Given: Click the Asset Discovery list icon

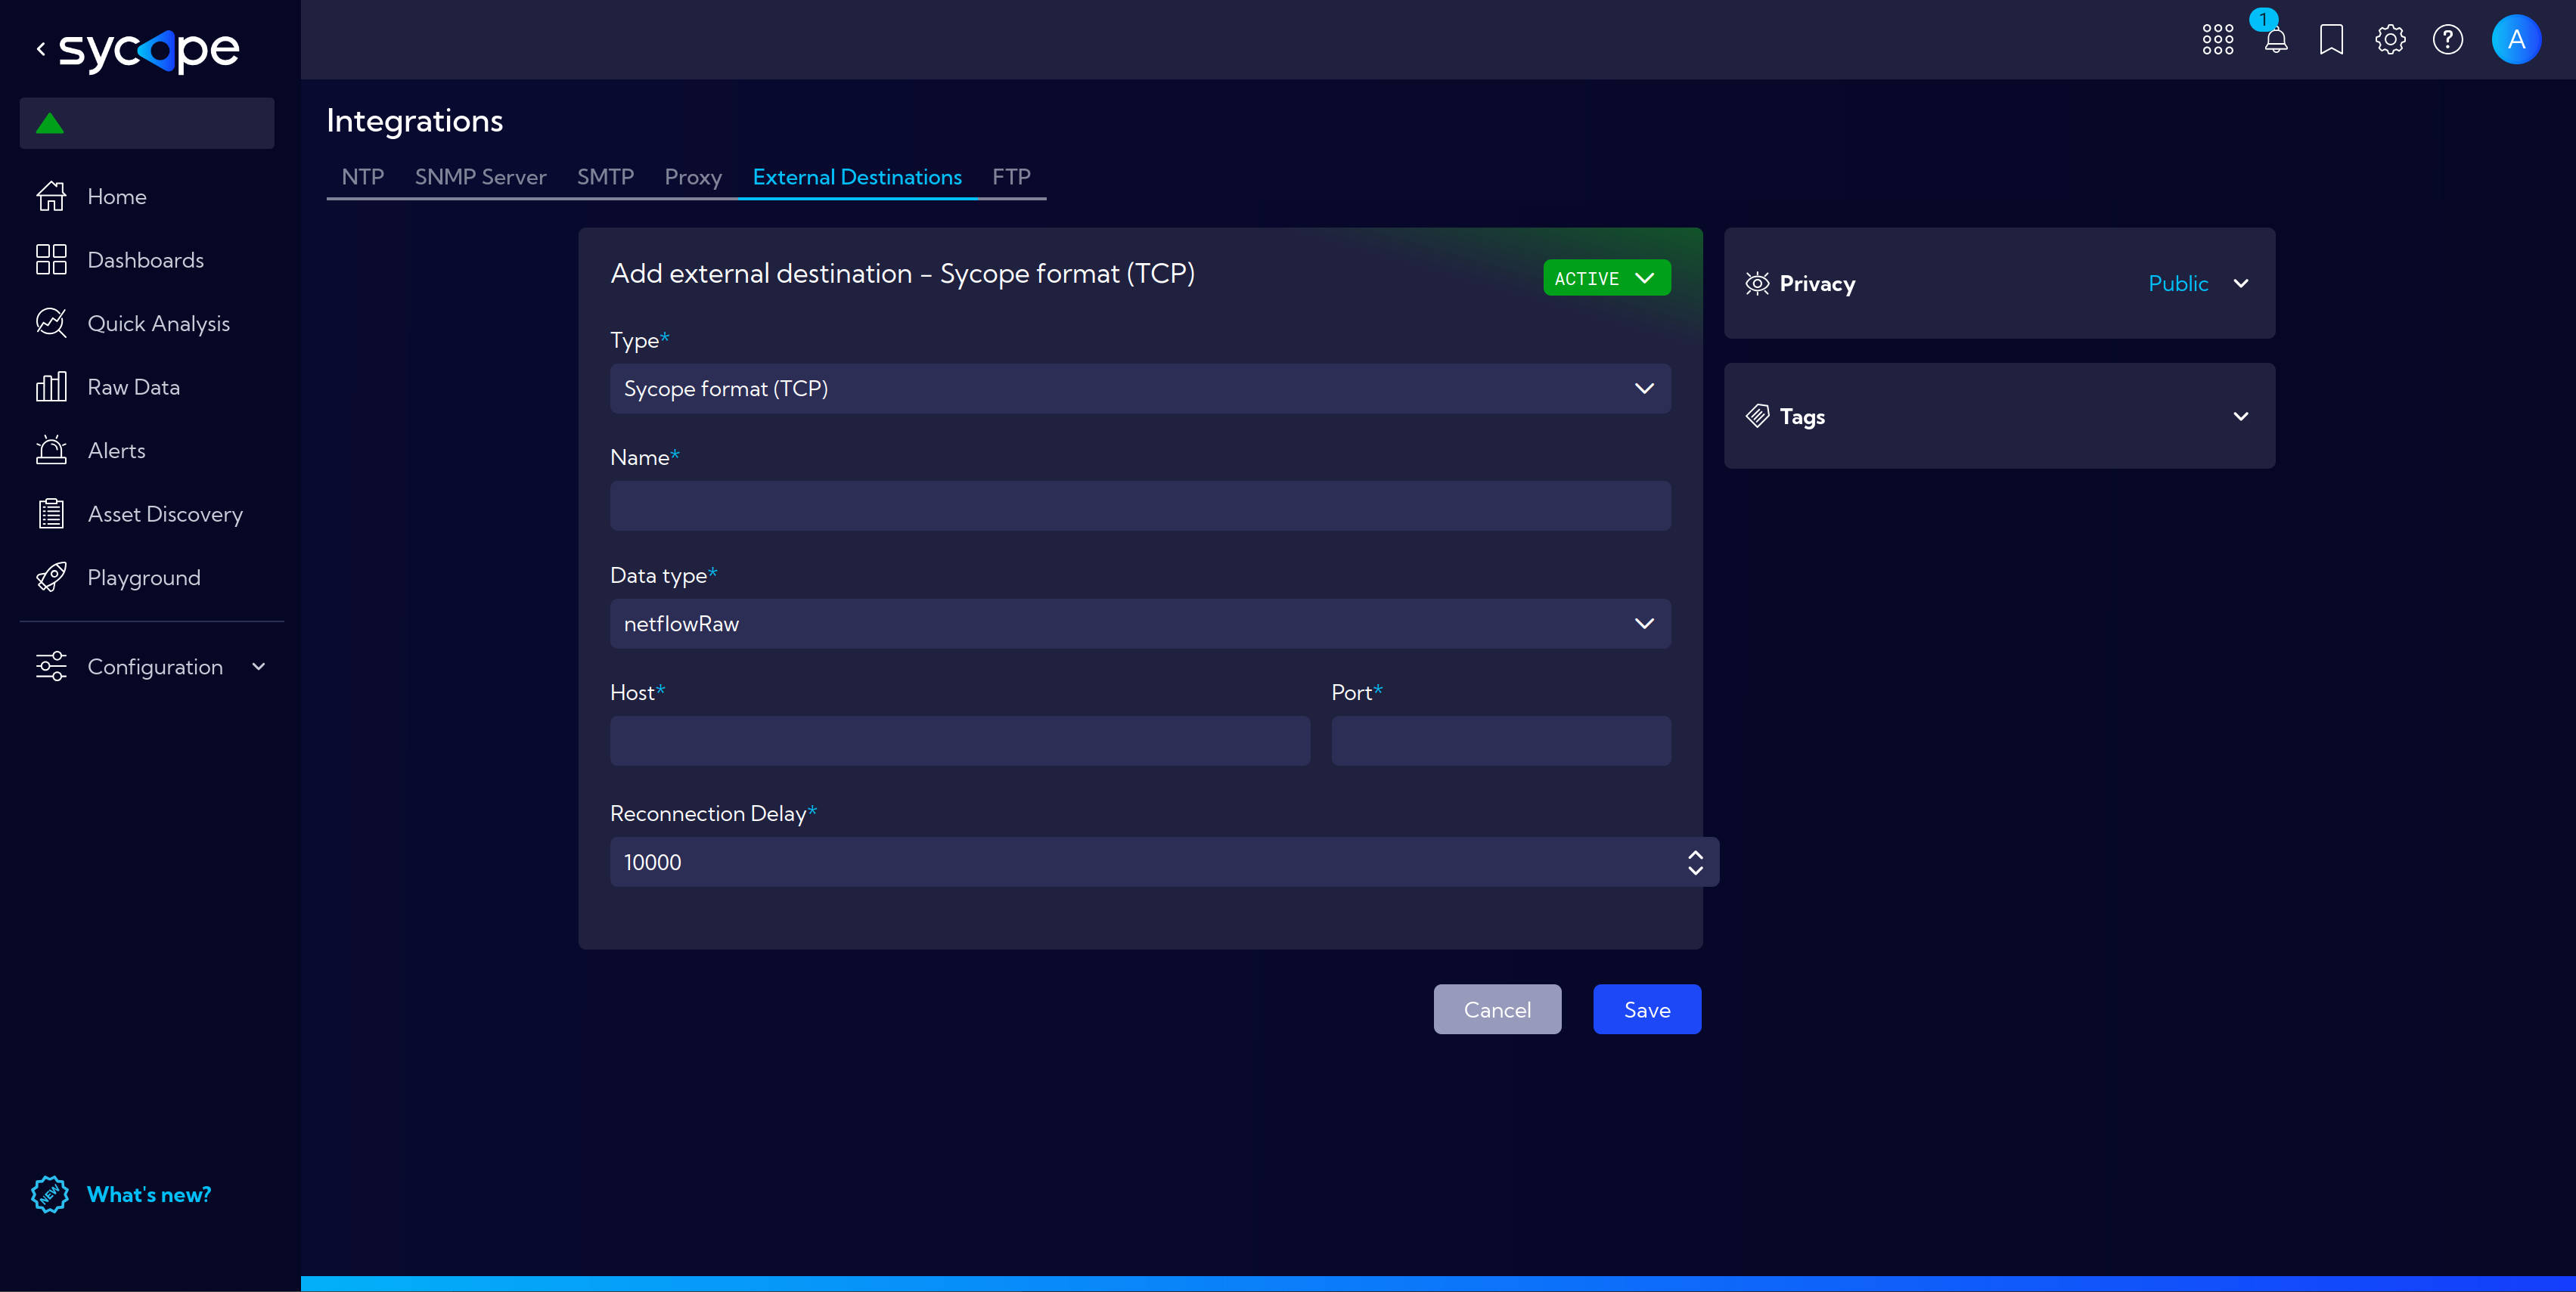Looking at the screenshot, I should [51, 513].
